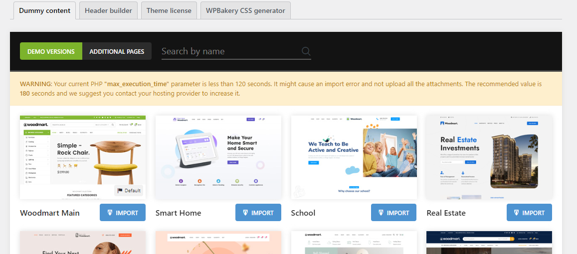
Task: Open the WPBakery CSS generator tab
Action: point(245,10)
